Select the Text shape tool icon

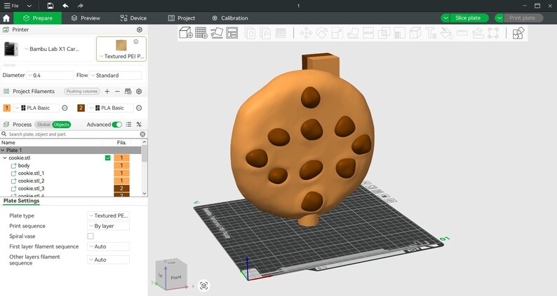431,34
